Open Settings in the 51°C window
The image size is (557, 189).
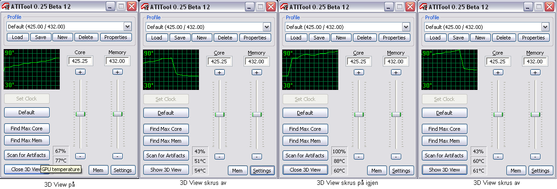click(x=262, y=170)
